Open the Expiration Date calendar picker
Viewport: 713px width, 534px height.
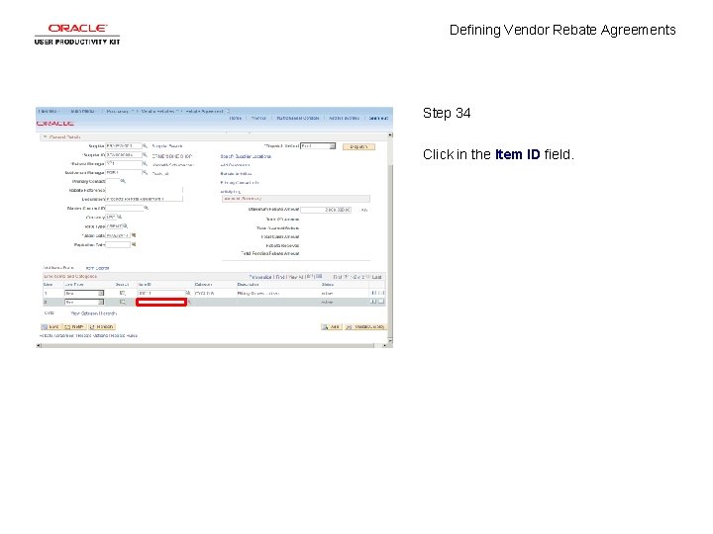[x=134, y=244]
